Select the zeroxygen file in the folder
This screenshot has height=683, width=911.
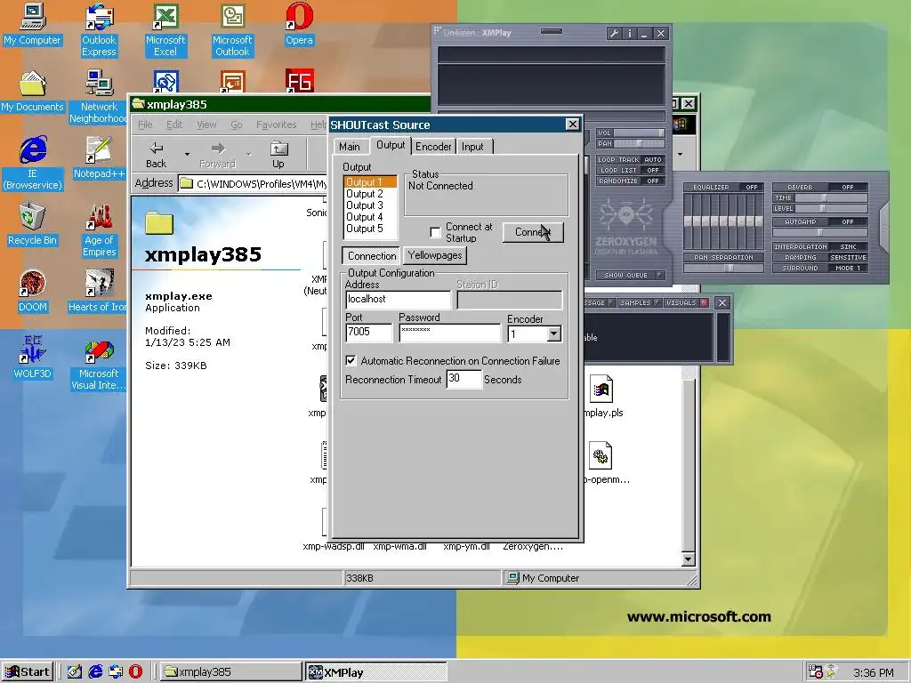click(x=533, y=547)
